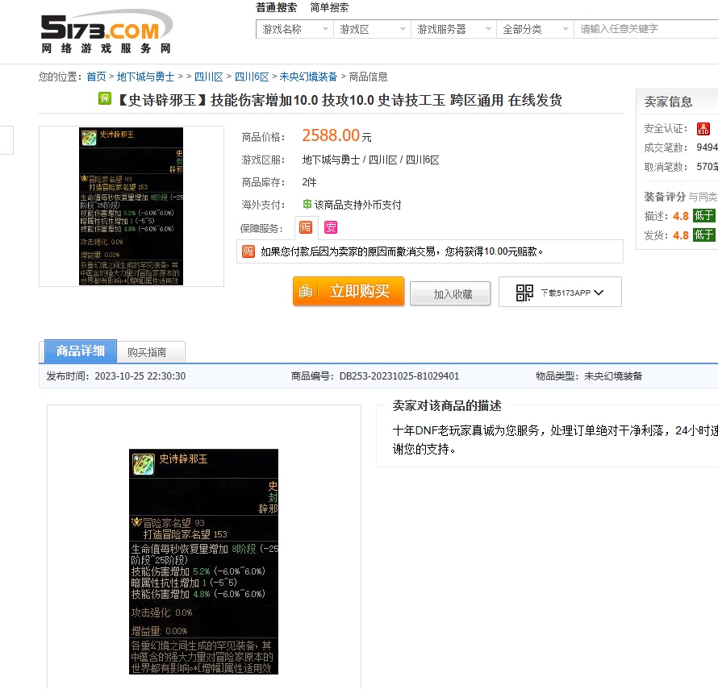Click the orange 赔 compensation service icon
The width and height of the screenshot is (718, 689).
point(306,227)
